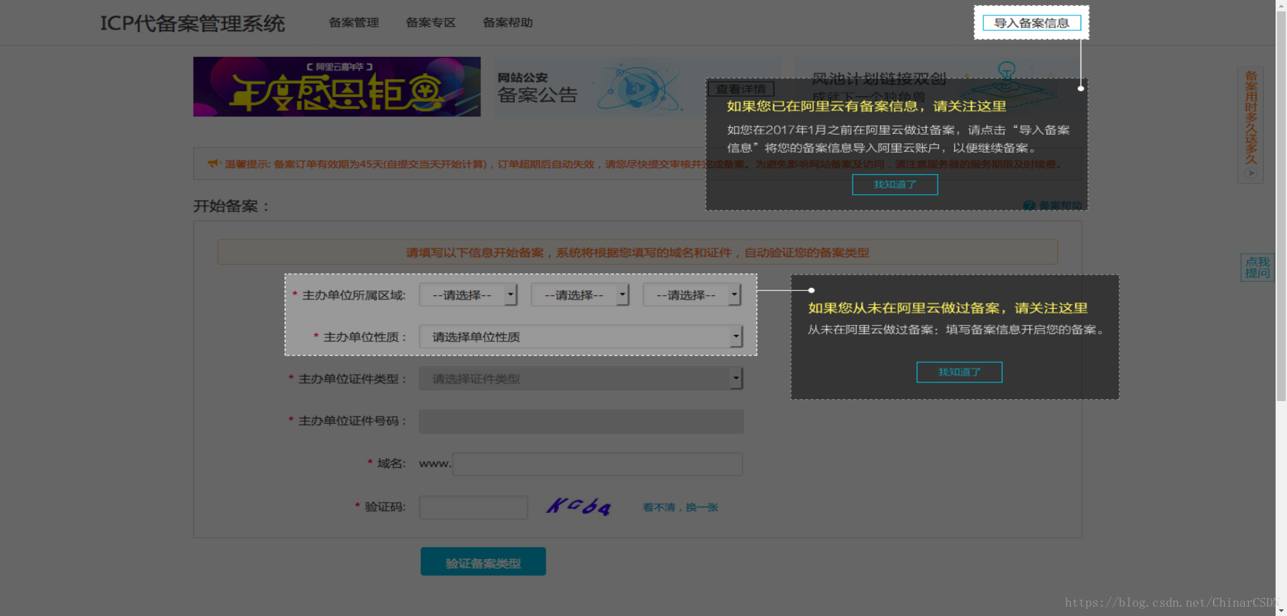1287x616 pixels.
Task: Open the 请选择证件类型 dropdown
Action: pyautogui.click(x=580, y=378)
